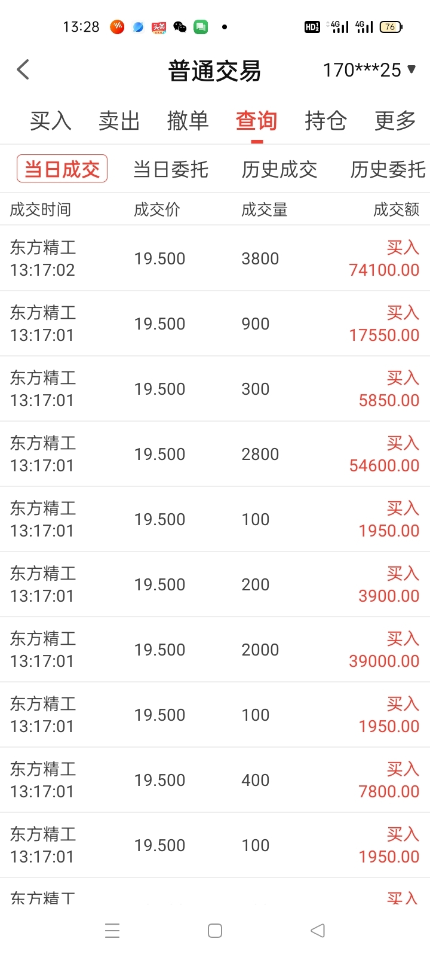Show 当日委托 orders list
The image size is (430, 957).
click(x=171, y=170)
